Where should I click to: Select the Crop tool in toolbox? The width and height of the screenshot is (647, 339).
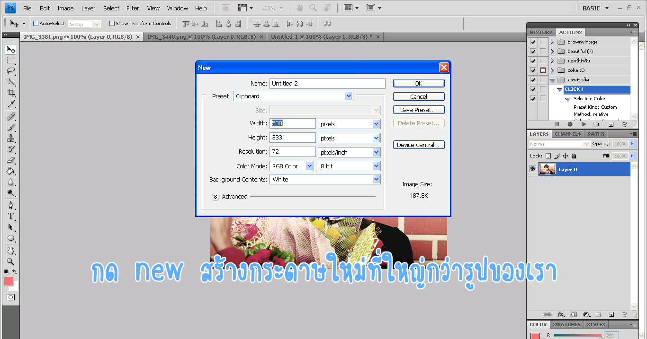(x=10, y=93)
